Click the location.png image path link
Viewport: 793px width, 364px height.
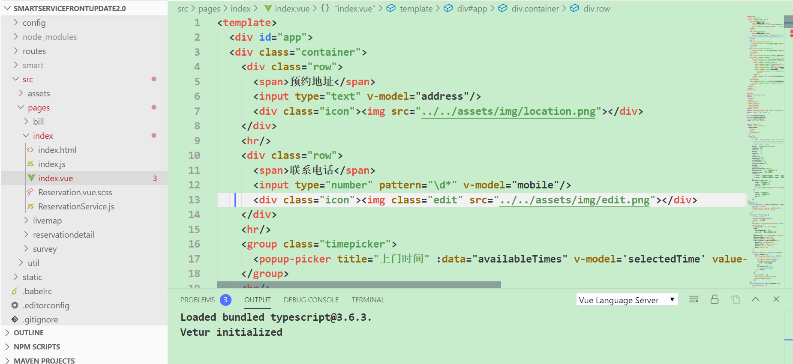(x=508, y=111)
